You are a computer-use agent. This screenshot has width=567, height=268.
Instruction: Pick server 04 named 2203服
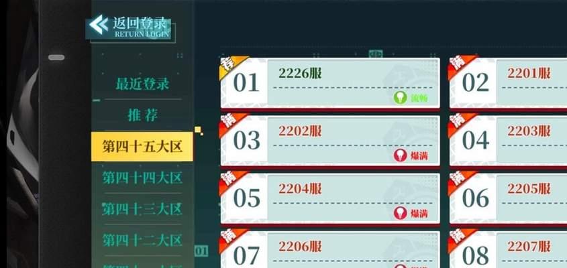[x=508, y=141]
